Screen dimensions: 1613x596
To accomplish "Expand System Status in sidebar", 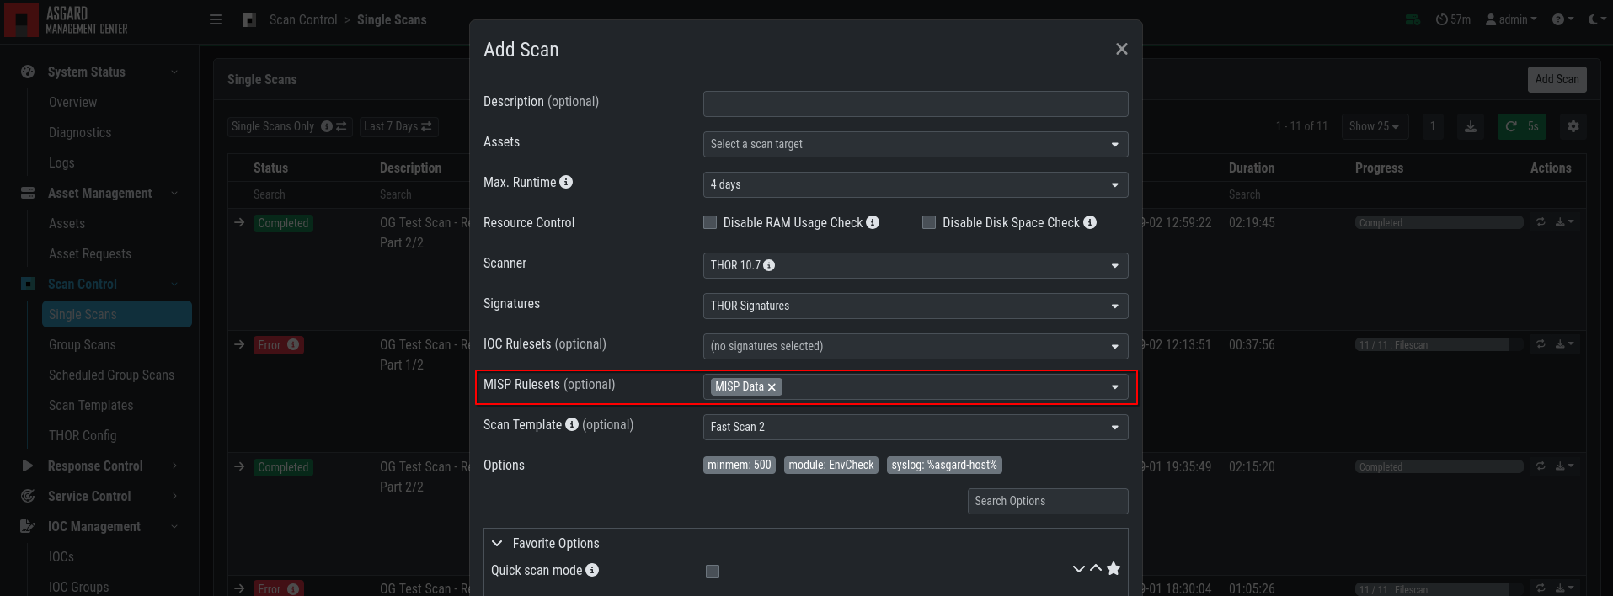I will coord(99,72).
